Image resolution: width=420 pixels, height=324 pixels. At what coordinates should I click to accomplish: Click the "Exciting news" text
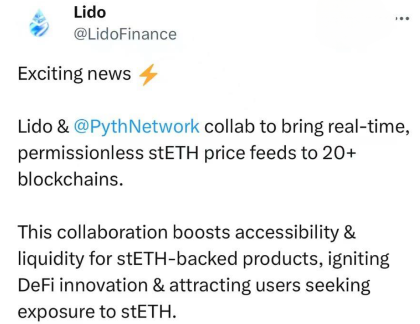click(74, 74)
